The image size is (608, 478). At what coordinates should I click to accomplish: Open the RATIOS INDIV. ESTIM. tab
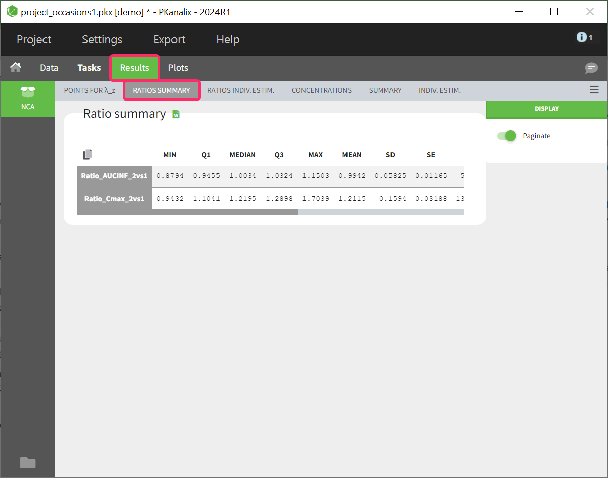[x=241, y=90]
